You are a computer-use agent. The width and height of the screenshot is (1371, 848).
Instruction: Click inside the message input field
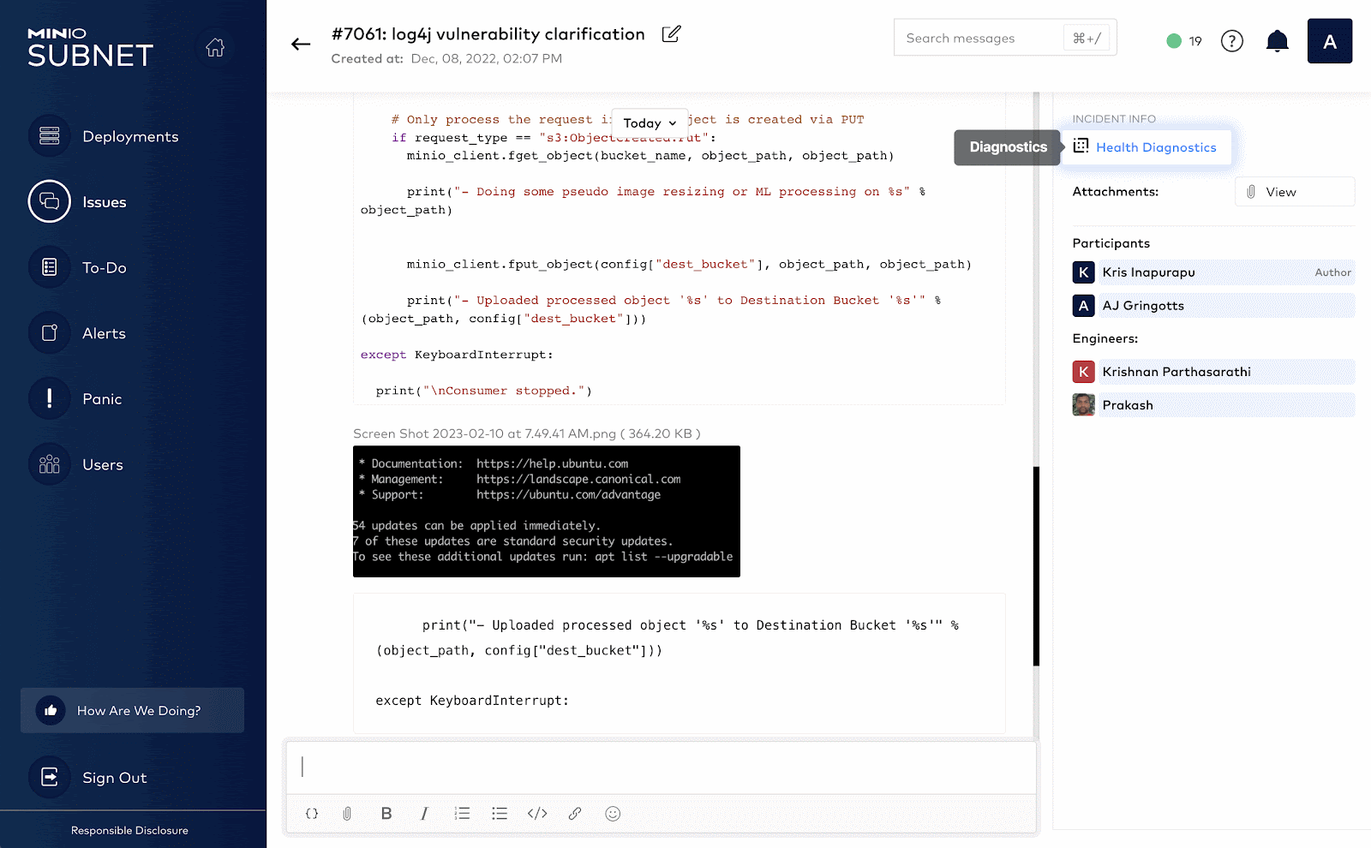coord(660,767)
